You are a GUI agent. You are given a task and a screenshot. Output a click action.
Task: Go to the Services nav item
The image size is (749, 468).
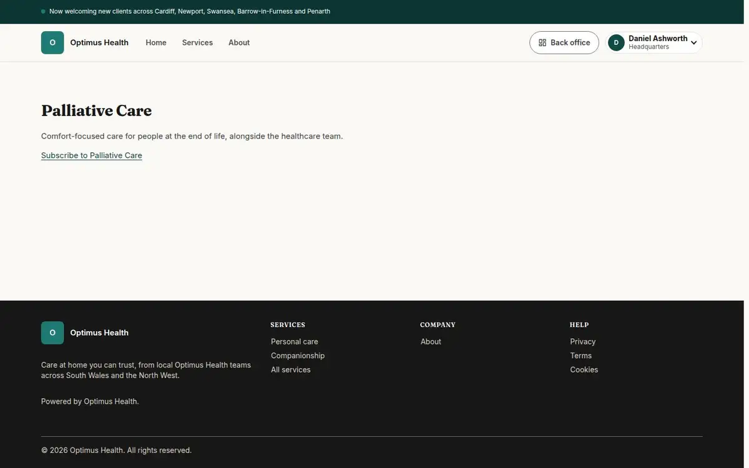coord(197,42)
